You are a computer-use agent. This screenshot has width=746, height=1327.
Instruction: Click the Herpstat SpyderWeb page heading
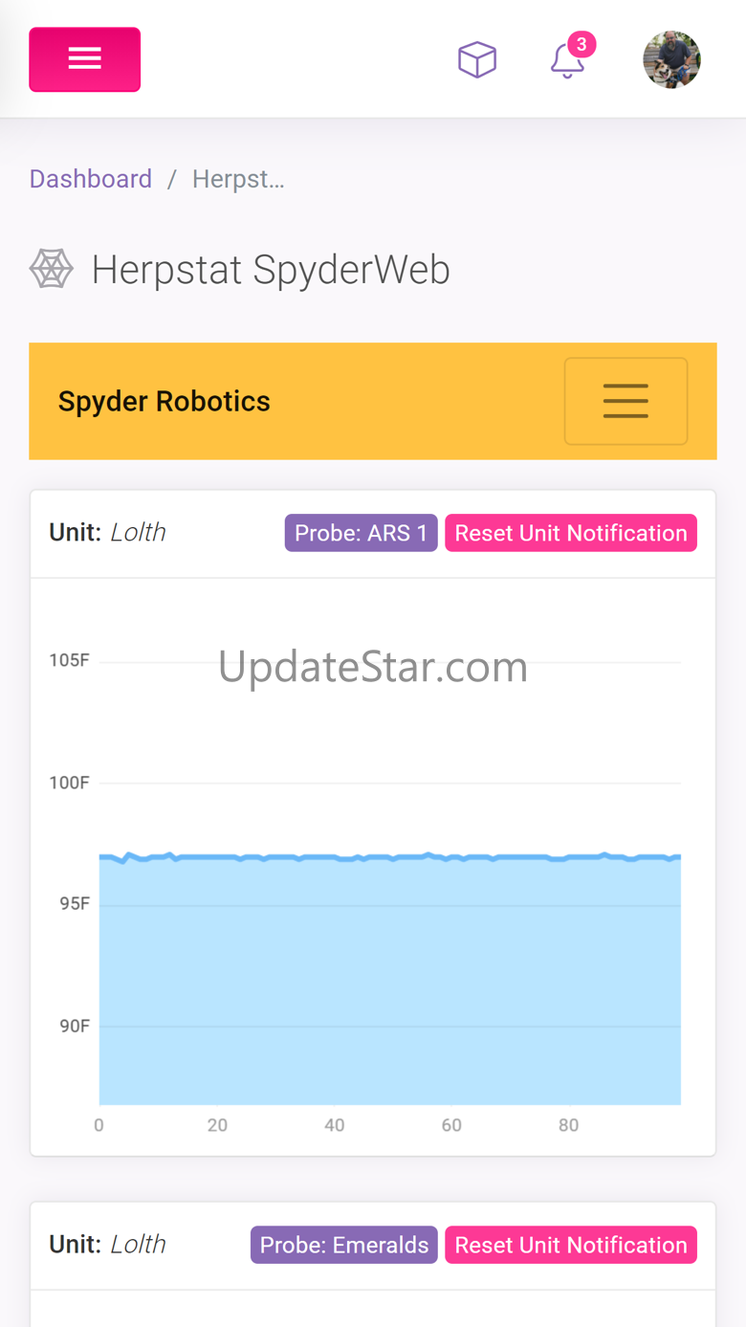coord(271,270)
